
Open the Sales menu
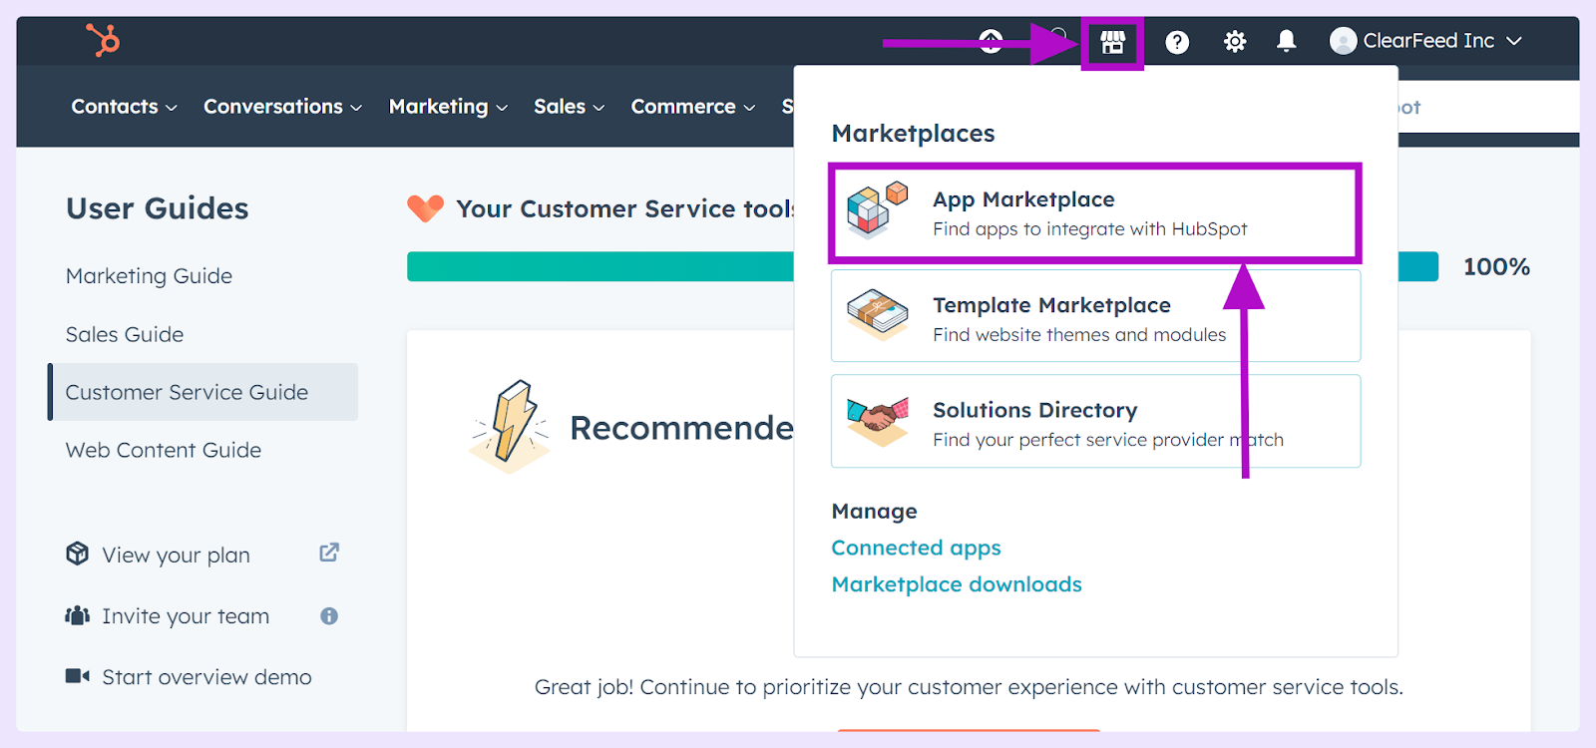tap(569, 107)
